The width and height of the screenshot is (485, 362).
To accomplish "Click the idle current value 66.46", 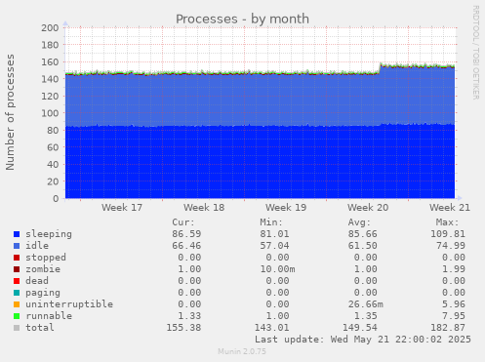I will [x=186, y=246].
